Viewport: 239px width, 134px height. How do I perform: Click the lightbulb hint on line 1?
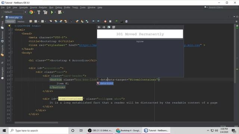tap(9, 26)
